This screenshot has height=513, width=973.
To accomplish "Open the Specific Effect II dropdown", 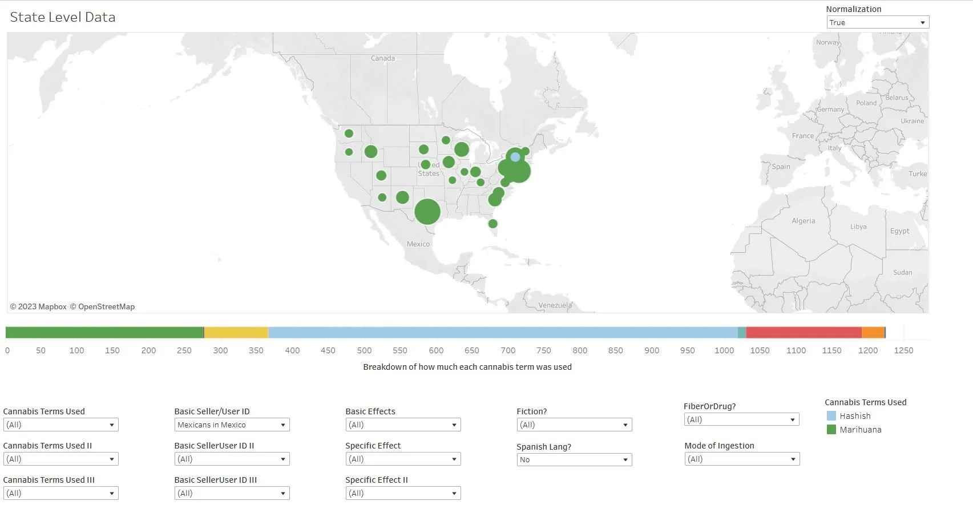I will pyautogui.click(x=403, y=493).
